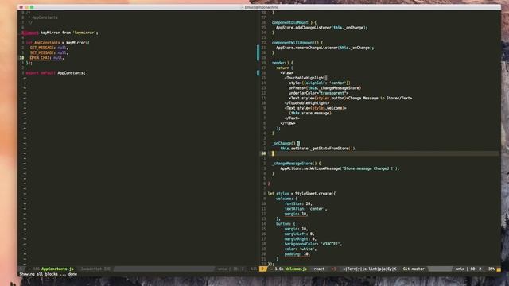Click the _onChange() method line
509x286 pixels.
tap(286, 143)
